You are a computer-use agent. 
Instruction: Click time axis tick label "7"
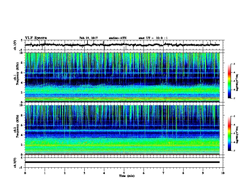point(164,173)
